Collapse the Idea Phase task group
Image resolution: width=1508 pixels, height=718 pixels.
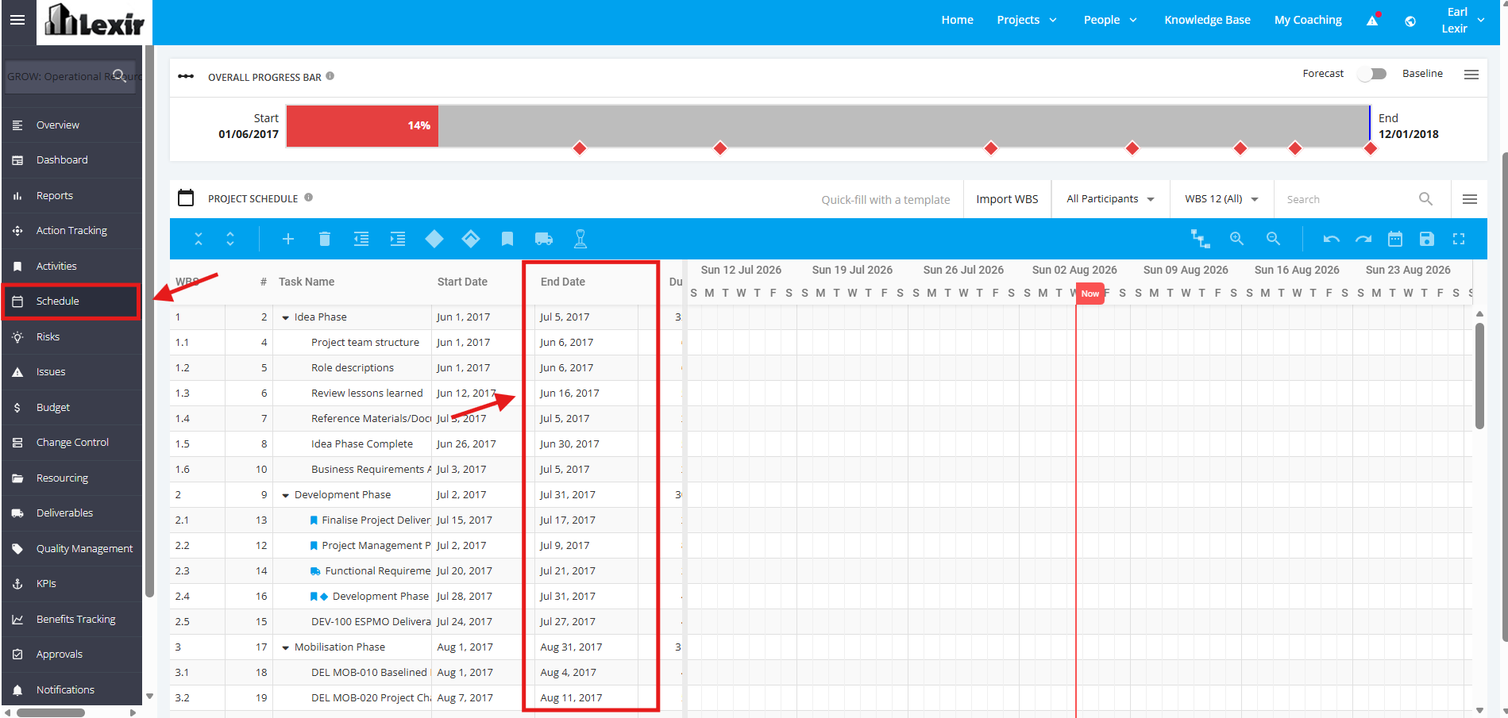(x=286, y=317)
